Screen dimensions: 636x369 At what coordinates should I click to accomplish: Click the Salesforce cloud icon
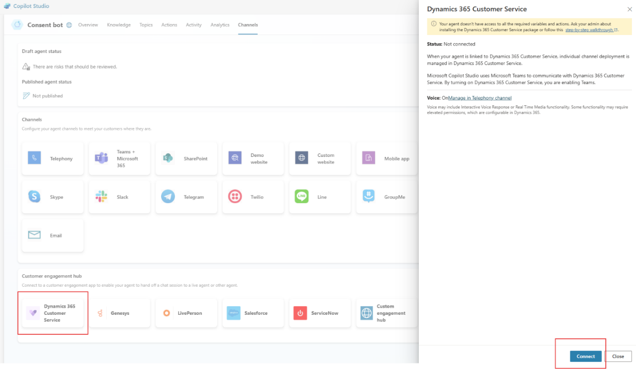(234, 313)
